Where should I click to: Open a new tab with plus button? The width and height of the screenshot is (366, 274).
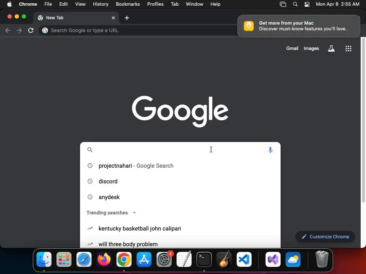point(127,18)
